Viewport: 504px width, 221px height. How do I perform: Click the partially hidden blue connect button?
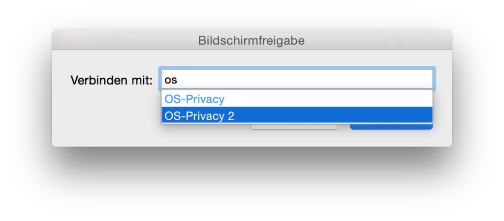click(x=391, y=127)
